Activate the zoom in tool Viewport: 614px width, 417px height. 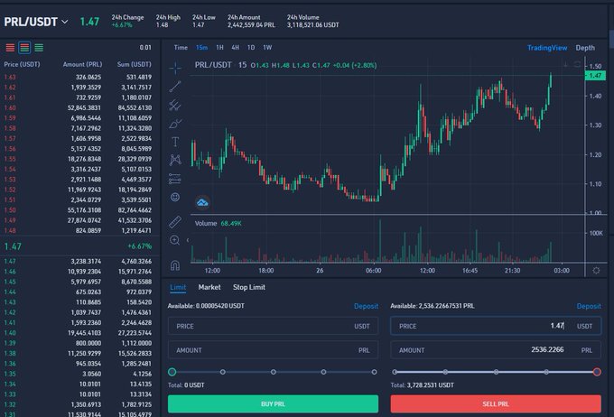click(x=175, y=240)
